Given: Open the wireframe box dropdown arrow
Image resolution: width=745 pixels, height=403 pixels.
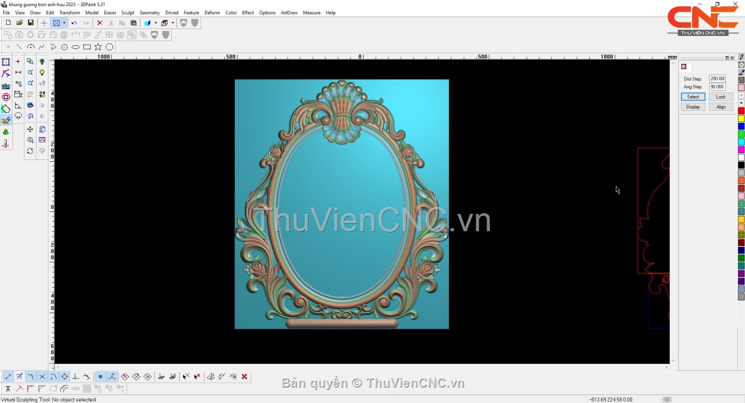Looking at the screenshot, I should tap(173, 23).
